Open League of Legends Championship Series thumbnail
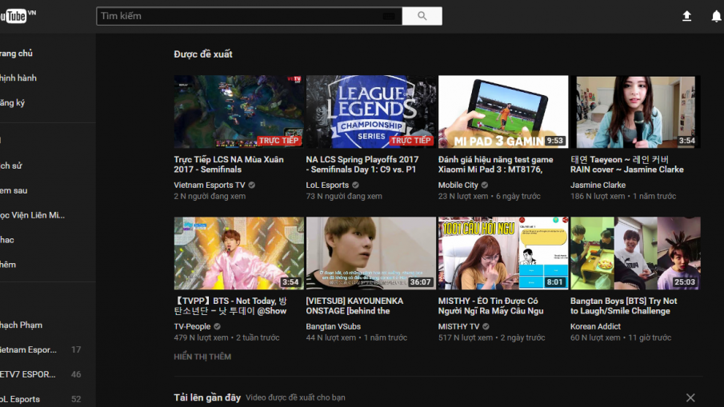 pos(370,112)
